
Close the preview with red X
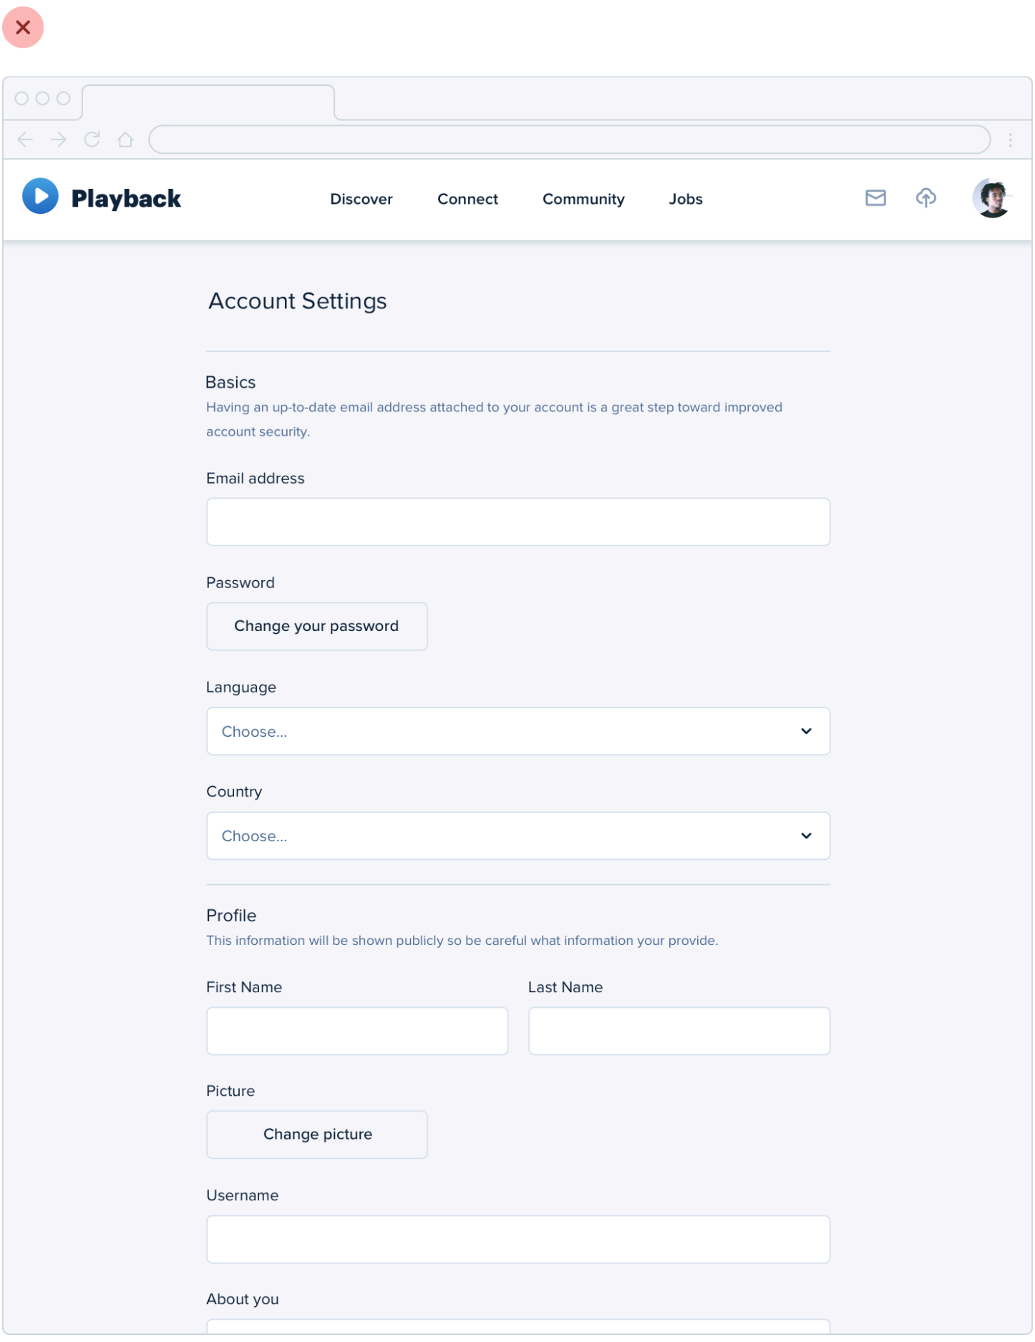[x=23, y=27]
